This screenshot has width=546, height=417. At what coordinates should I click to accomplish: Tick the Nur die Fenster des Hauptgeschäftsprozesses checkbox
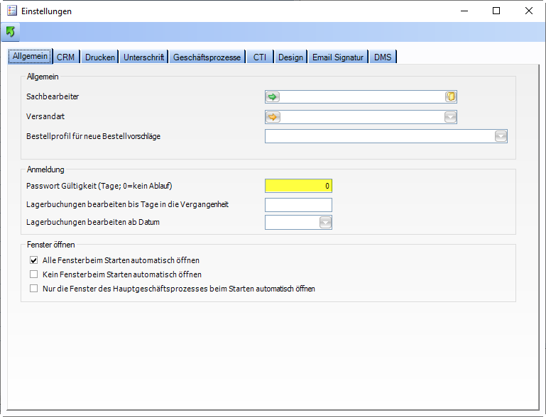point(33,289)
